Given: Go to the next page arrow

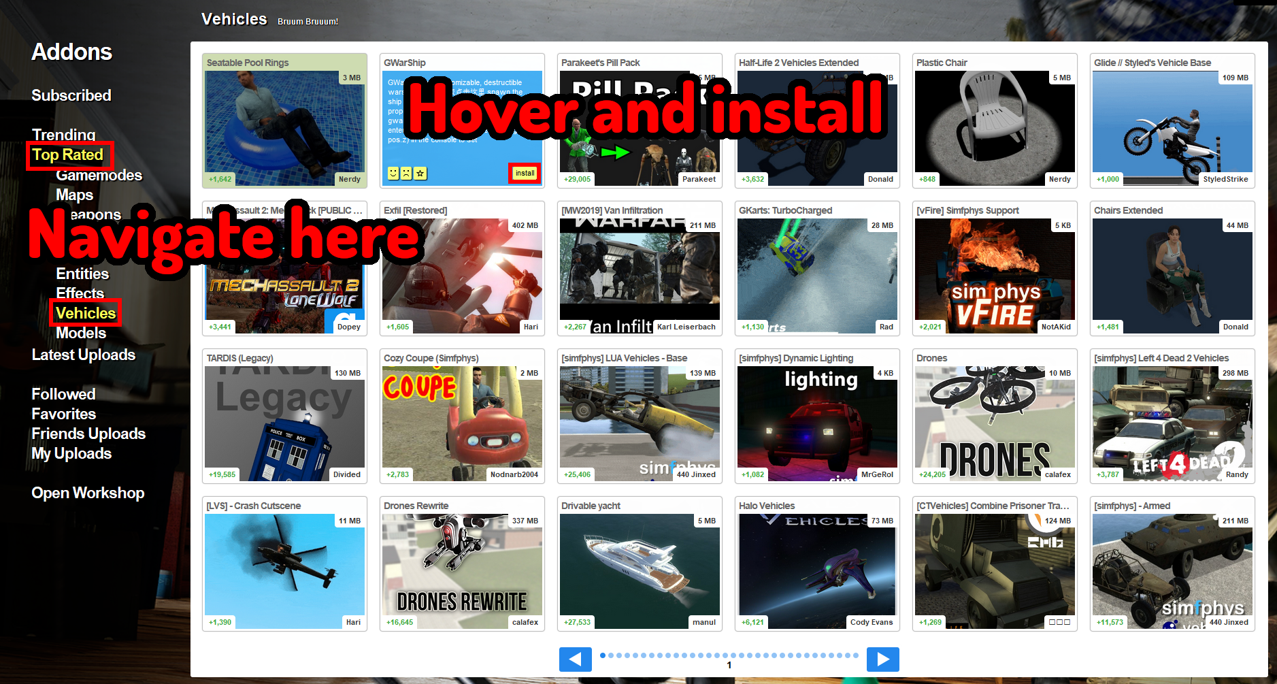Looking at the screenshot, I should coord(883,659).
